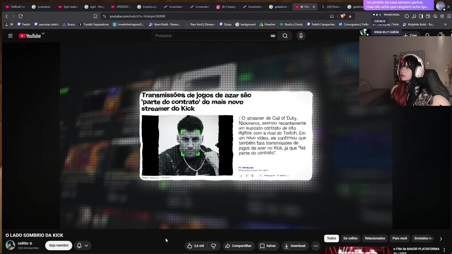The height and width of the screenshot is (254, 452).
Task: Open the Cronograma | Trello bookmark
Action: (353, 24)
